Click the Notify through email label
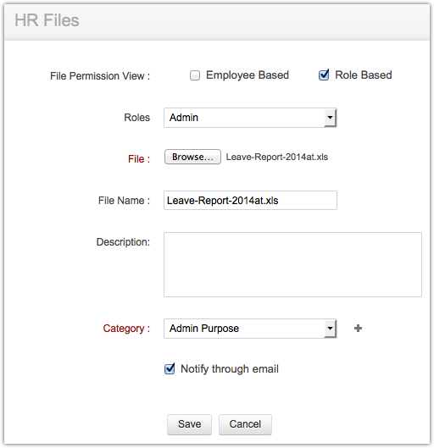 point(230,369)
